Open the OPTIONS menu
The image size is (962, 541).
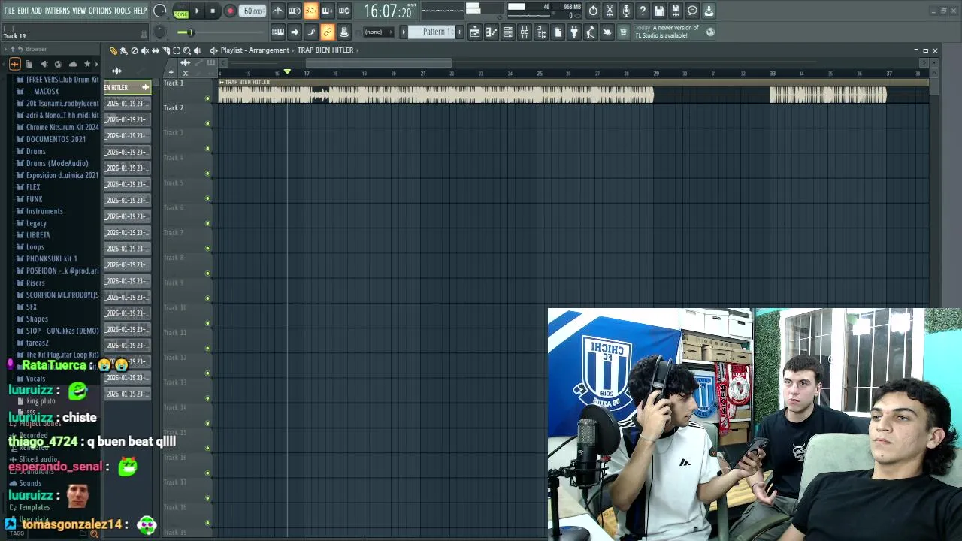click(100, 11)
